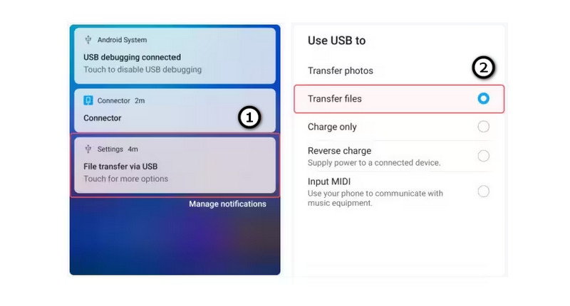
Task: Choose the Input MIDI radio button
Action: coord(484,191)
